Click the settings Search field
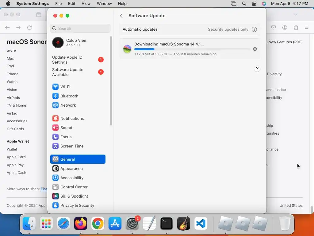The height and width of the screenshot is (236, 314). tap(80, 28)
